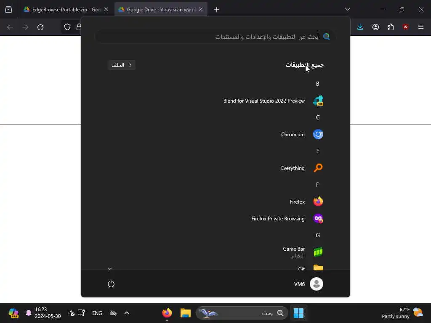
Task: Open weather widget Partly sunny
Action: click(402, 313)
